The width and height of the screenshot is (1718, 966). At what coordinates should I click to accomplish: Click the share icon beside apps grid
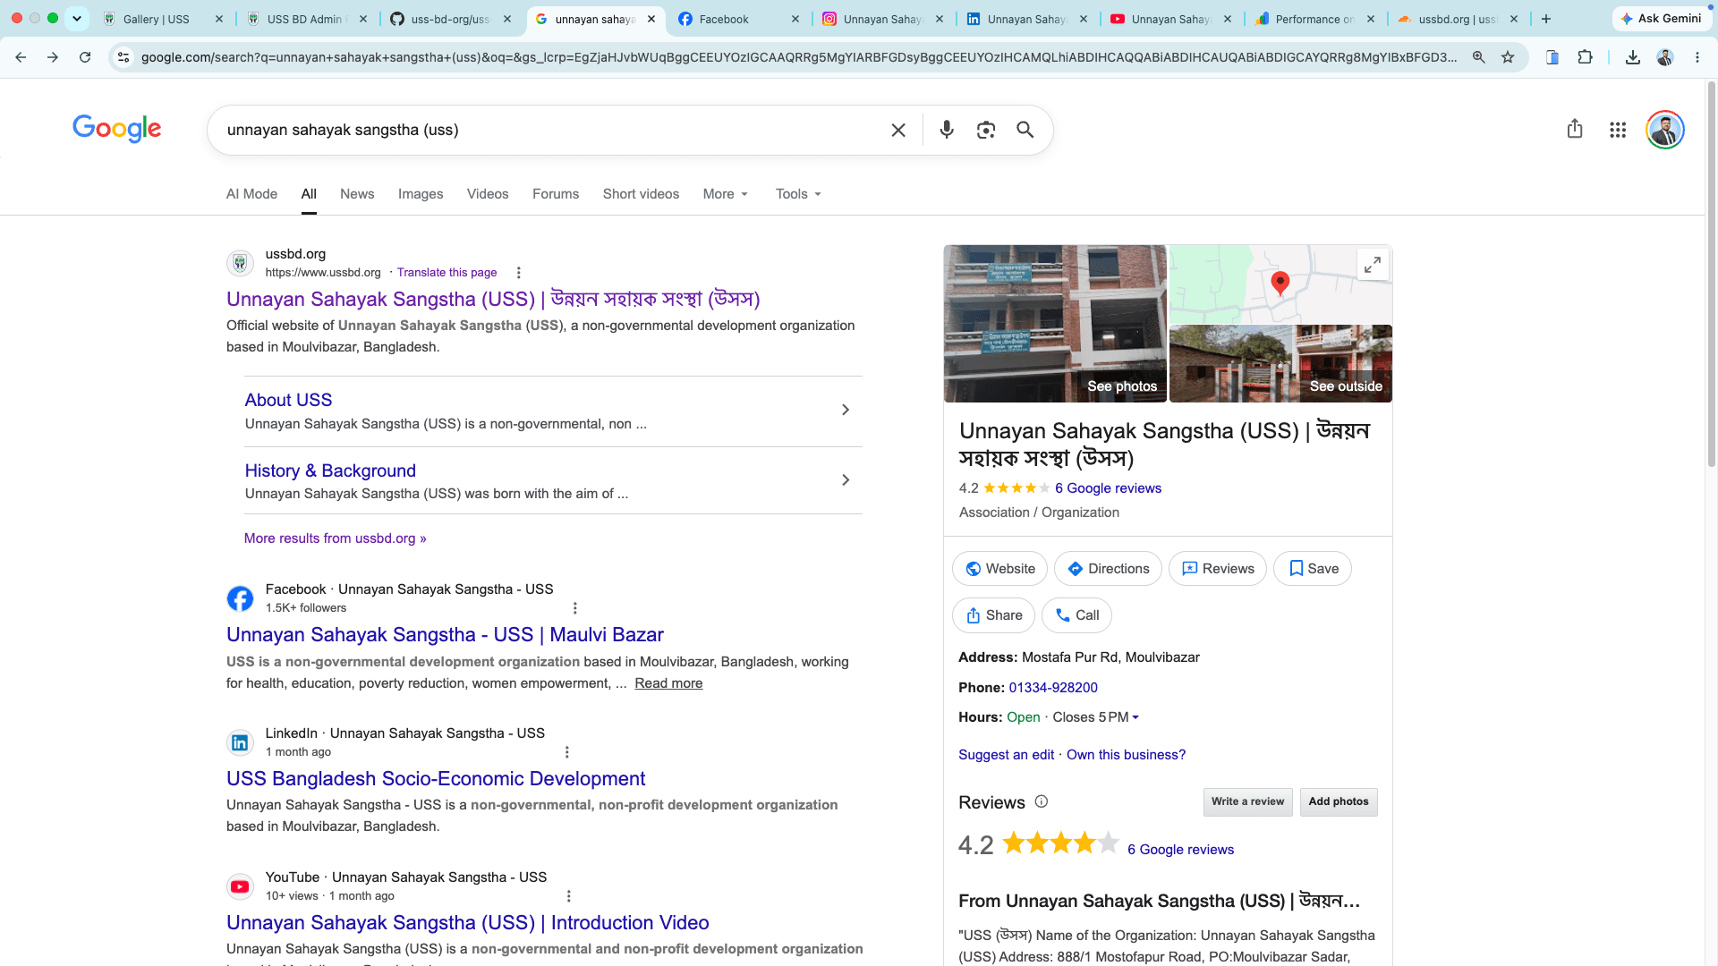1575,130
